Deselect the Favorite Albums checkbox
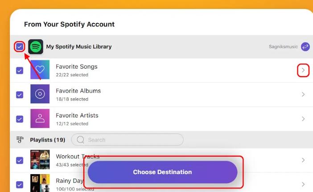 click(x=20, y=95)
